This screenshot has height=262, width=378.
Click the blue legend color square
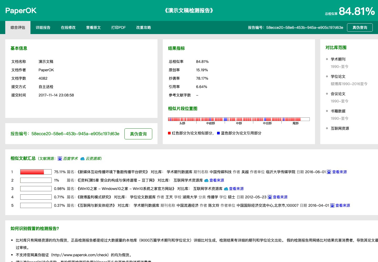coord(218,133)
